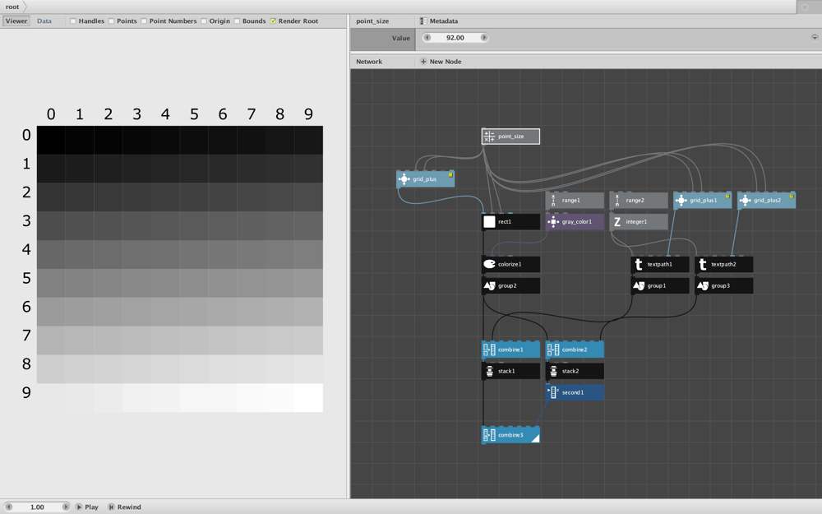The height and width of the screenshot is (514, 822).
Task: Open the parameter panel dropdown arrow
Action: point(814,38)
